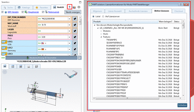Click the Neuberechnung 3D Geometrie button

(41, 58)
